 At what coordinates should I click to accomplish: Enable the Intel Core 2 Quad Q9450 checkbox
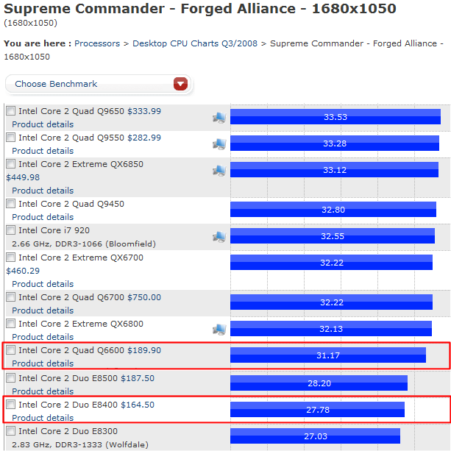pos(10,203)
